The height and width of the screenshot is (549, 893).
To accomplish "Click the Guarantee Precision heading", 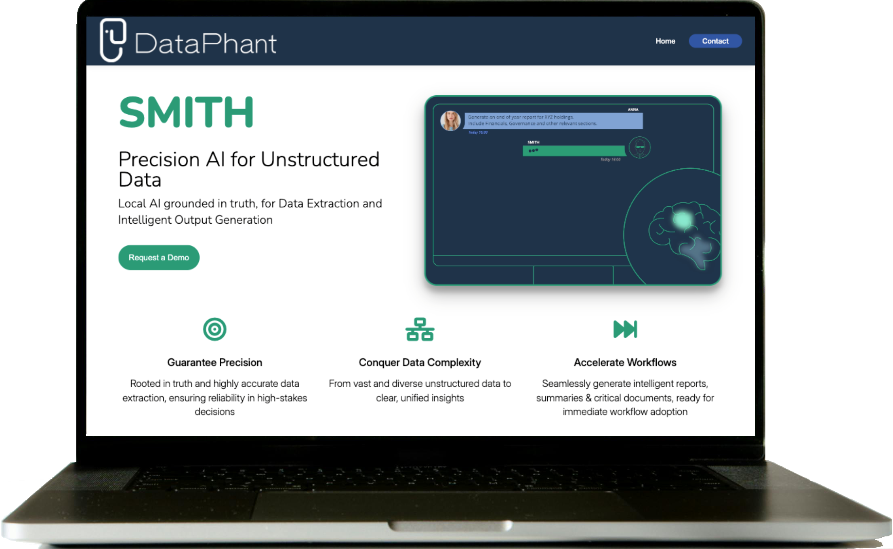I will [214, 363].
